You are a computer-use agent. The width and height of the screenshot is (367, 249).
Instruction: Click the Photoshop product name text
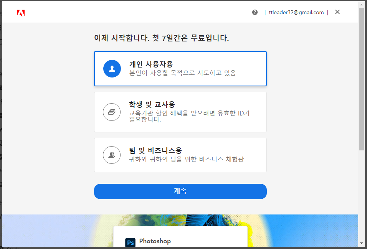coord(155,241)
